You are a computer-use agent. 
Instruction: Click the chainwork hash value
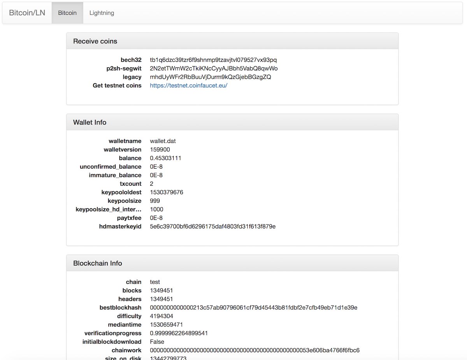(253, 350)
